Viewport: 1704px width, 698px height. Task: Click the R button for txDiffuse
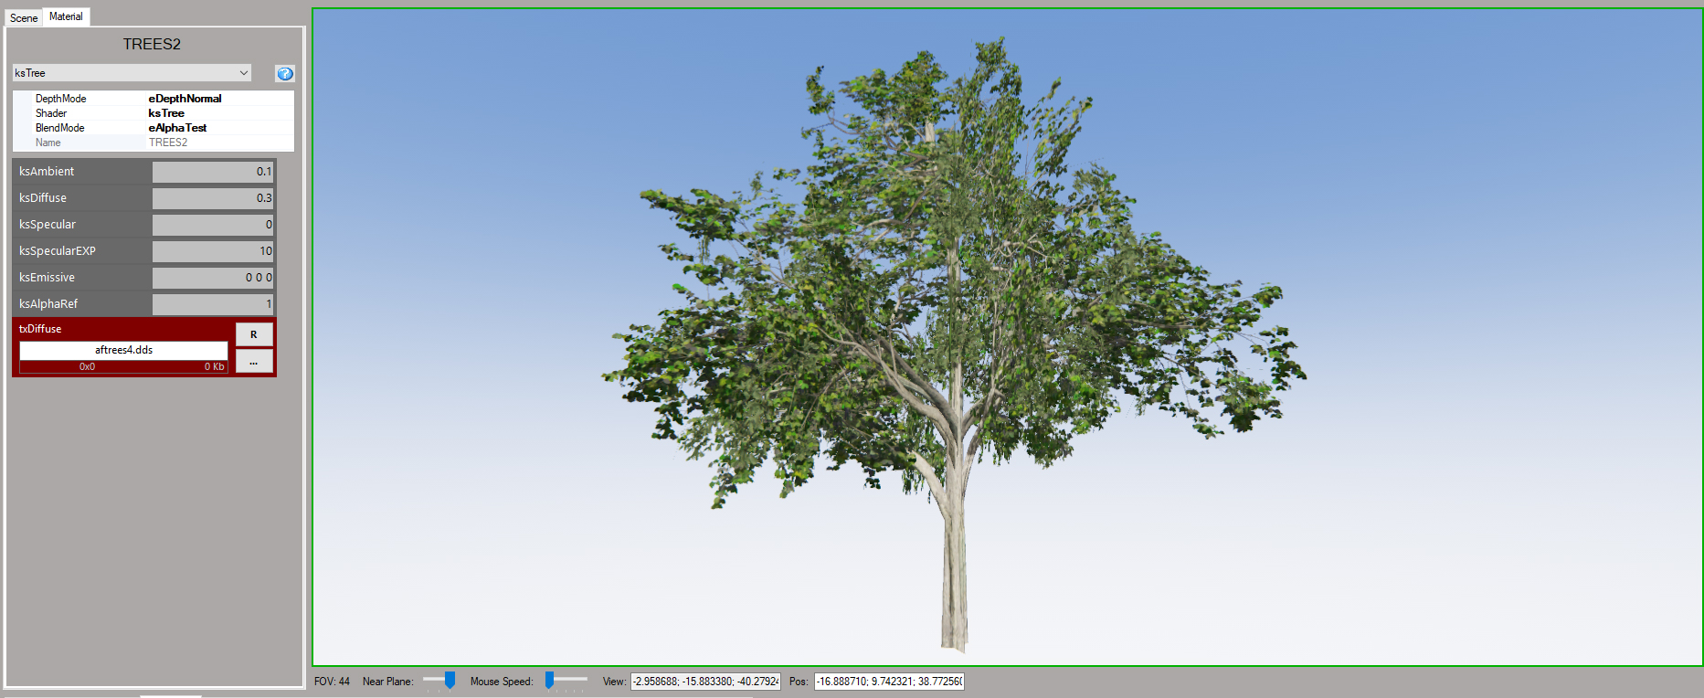tap(254, 334)
